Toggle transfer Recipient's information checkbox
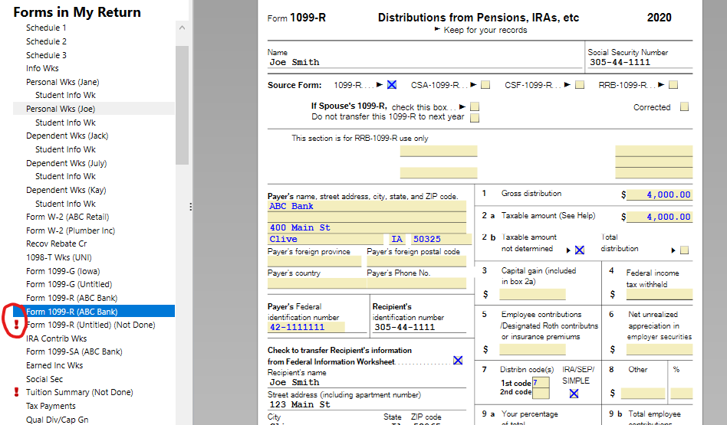Screen dimensions: 727x425 click(458, 360)
